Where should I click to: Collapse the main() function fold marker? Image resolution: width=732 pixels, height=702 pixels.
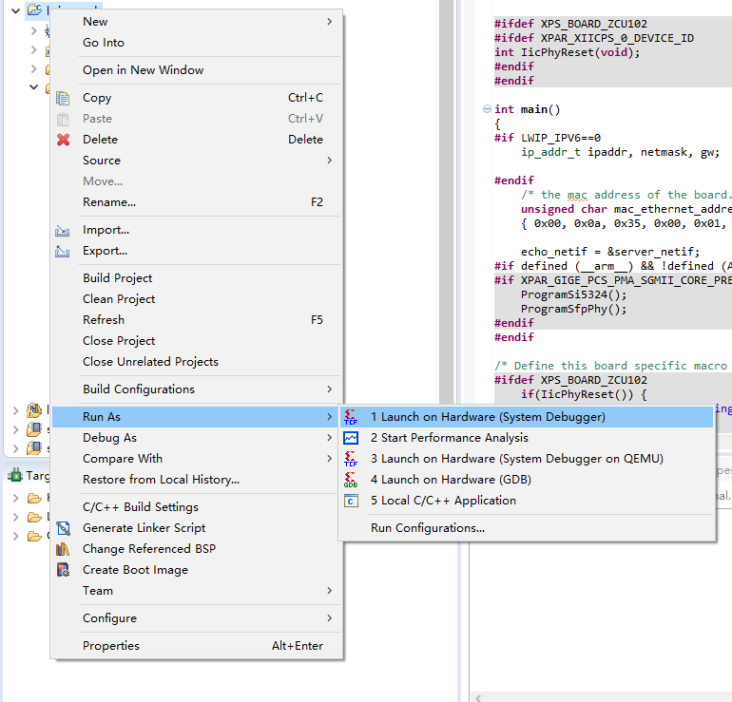tap(487, 109)
